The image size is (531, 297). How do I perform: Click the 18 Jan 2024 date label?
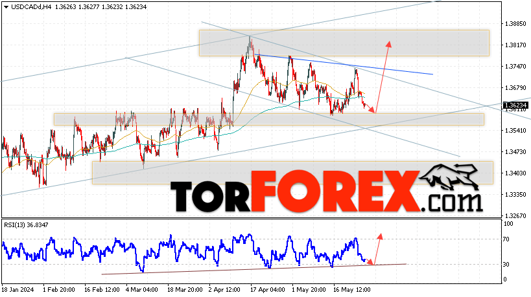[x=18, y=290]
